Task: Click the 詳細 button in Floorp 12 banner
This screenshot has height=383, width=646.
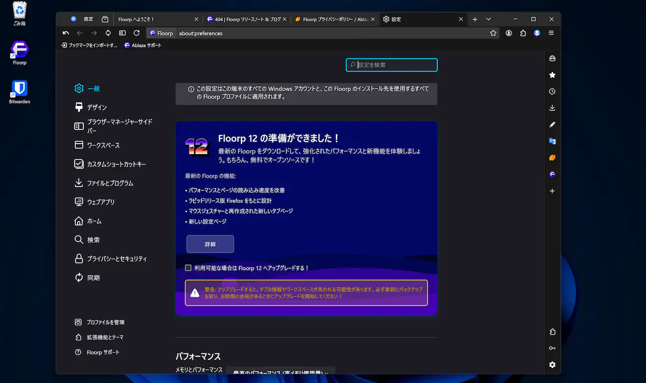Action: [210, 244]
